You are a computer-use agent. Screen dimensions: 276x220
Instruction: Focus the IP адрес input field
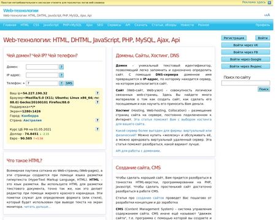[42, 75]
